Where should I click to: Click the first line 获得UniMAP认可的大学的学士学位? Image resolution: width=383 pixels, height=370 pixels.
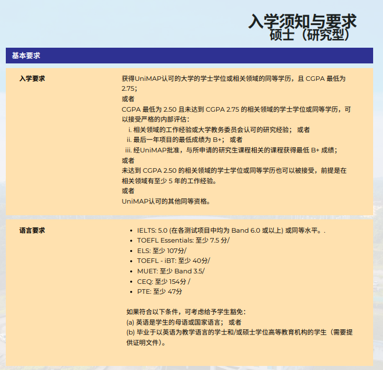pos(234,78)
